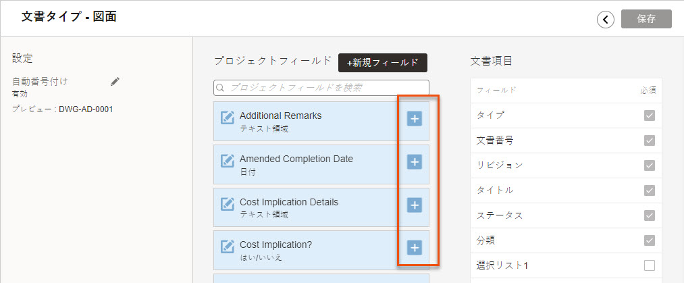Select the タイトル row in 文書項目
684x283 pixels.
tap(566, 190)
